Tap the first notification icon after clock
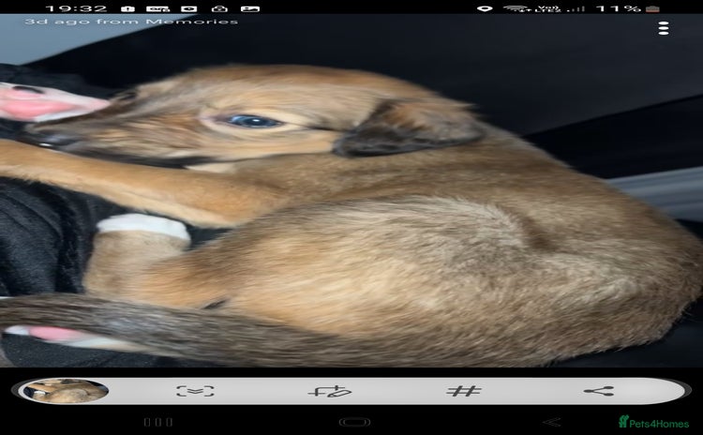Screen dimensions: 703x435 [128, 8]
